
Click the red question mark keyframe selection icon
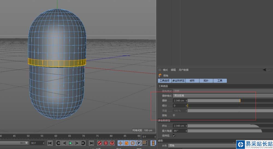pyautogui.click(x=112, y=143)
